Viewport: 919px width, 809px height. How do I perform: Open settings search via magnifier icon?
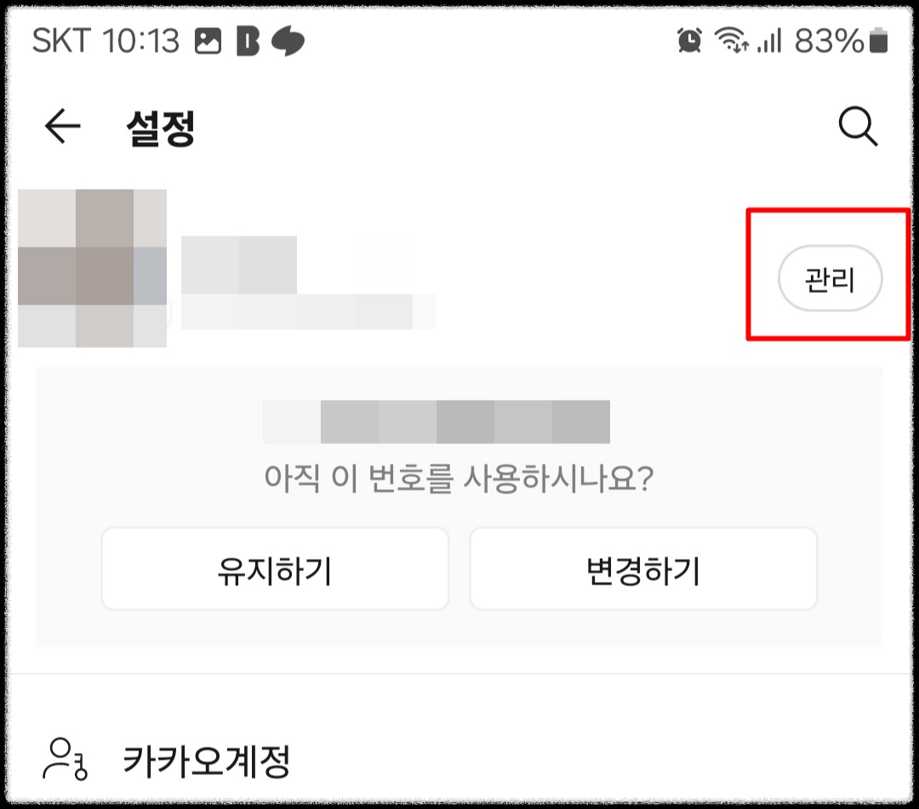click(x=858, y=126)
